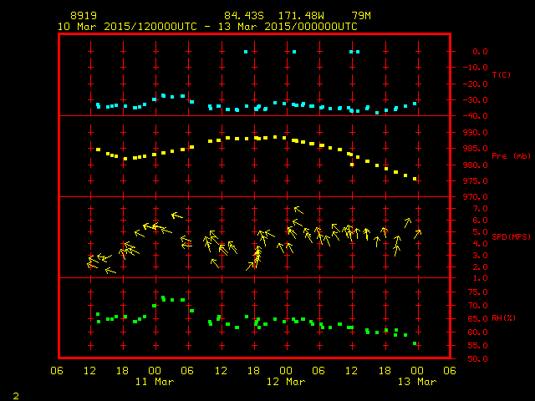This screenshot has width=535, height=401.
Task: Click the "3.0" wind speed tick value
Action: (480, 256)
